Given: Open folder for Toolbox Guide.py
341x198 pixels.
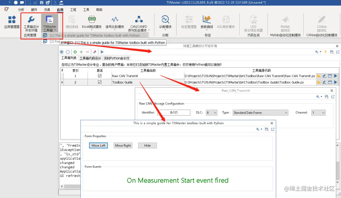Looking at the screenshot, I should click(x=319, y=82).
